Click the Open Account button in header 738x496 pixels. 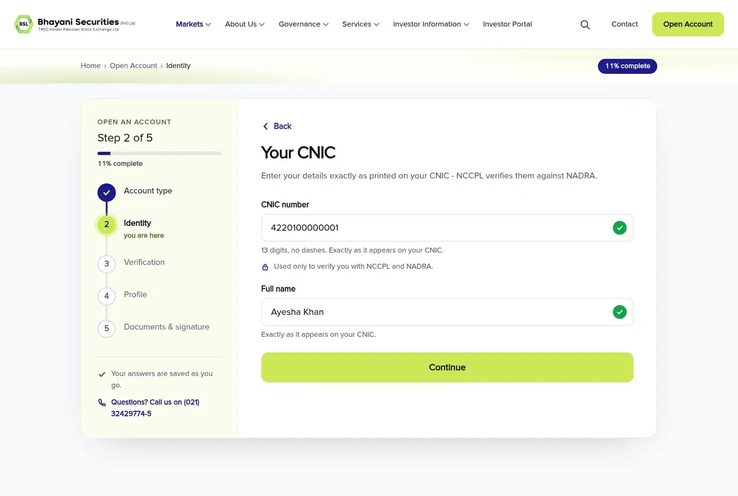point(688,24)
